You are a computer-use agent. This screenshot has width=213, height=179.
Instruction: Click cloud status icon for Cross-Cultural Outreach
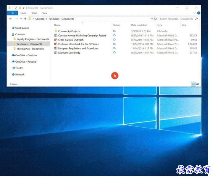(114, 40)
